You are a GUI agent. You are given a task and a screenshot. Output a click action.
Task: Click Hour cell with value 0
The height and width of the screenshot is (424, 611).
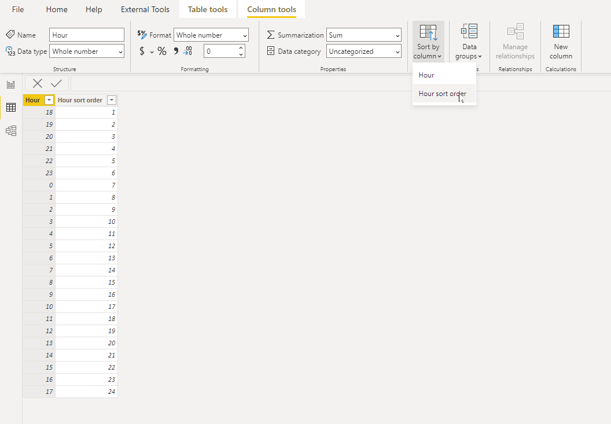coord(39,185)
